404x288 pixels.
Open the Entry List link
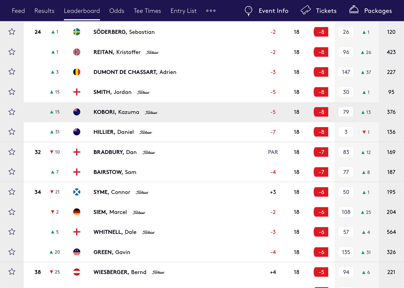(183, 11)
